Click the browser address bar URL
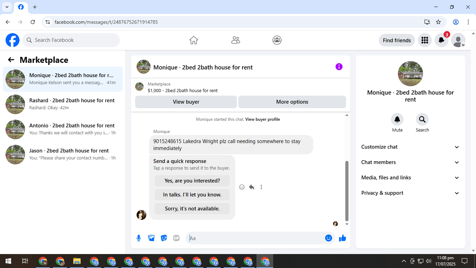Viewport: 476px width, 268px height. tap(106, 22)
